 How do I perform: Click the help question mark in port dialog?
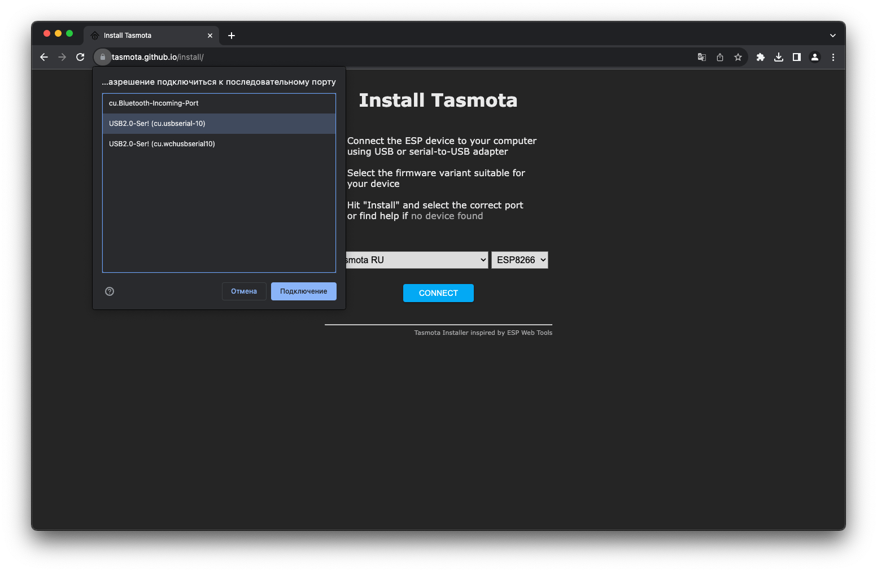click(x=110, y=291)
